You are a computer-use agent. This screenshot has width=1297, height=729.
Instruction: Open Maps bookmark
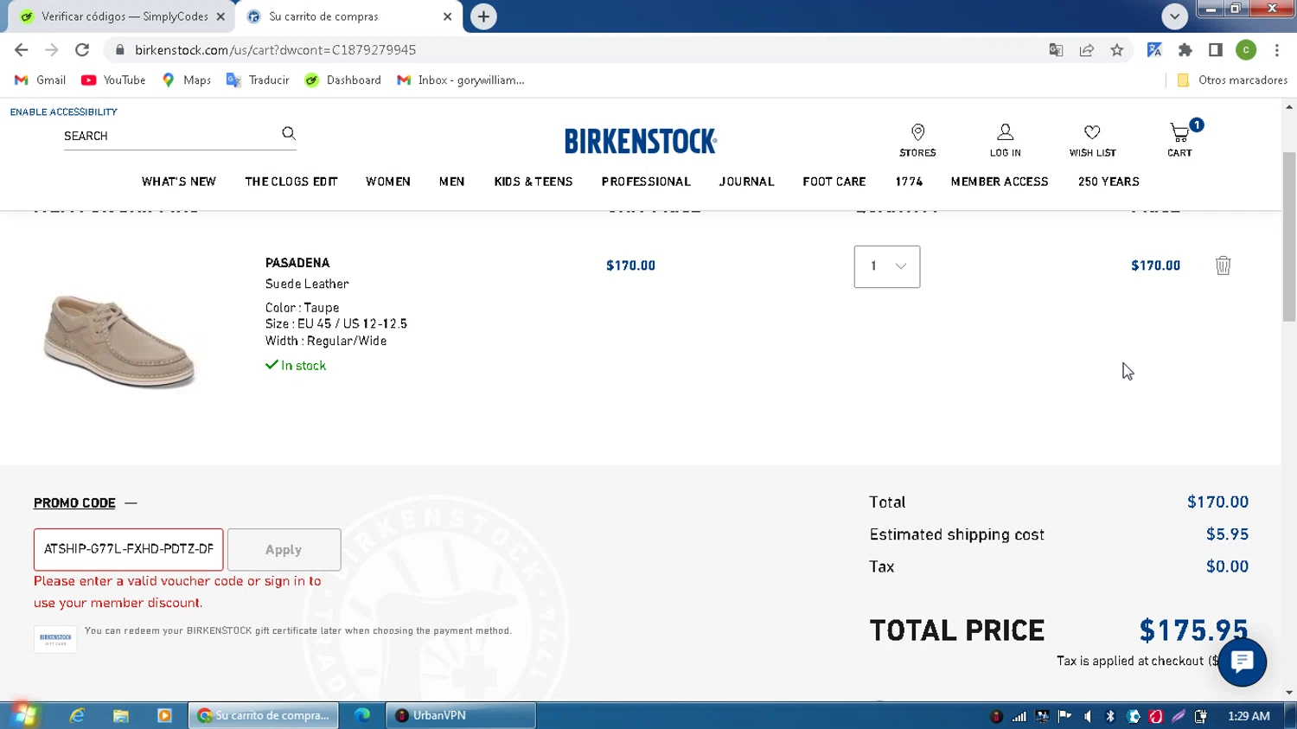tap(186, 80)
